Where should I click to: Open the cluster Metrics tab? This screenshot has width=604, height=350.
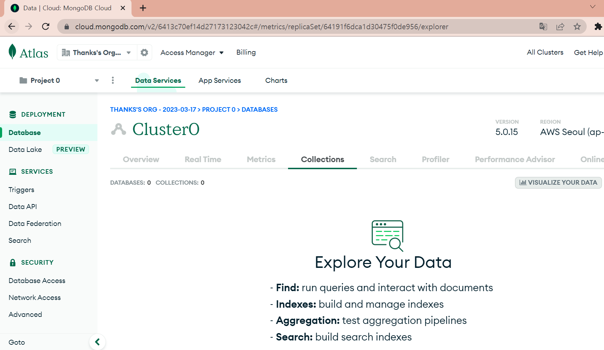pos(261,159)
